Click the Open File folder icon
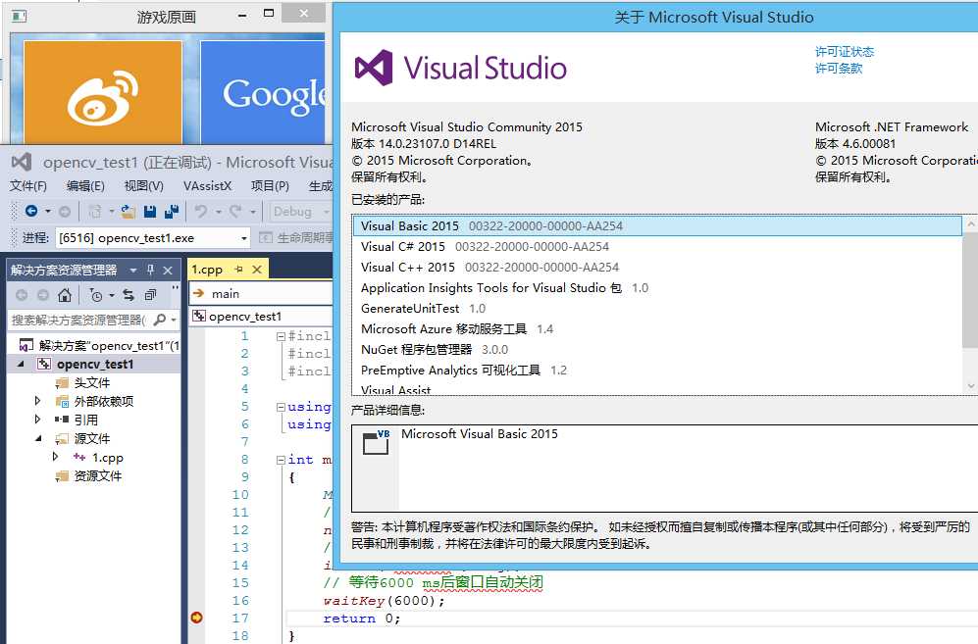978x644 pixels. click(128, 212)
